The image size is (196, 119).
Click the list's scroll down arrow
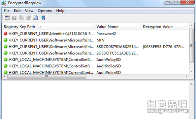point(192,71)
